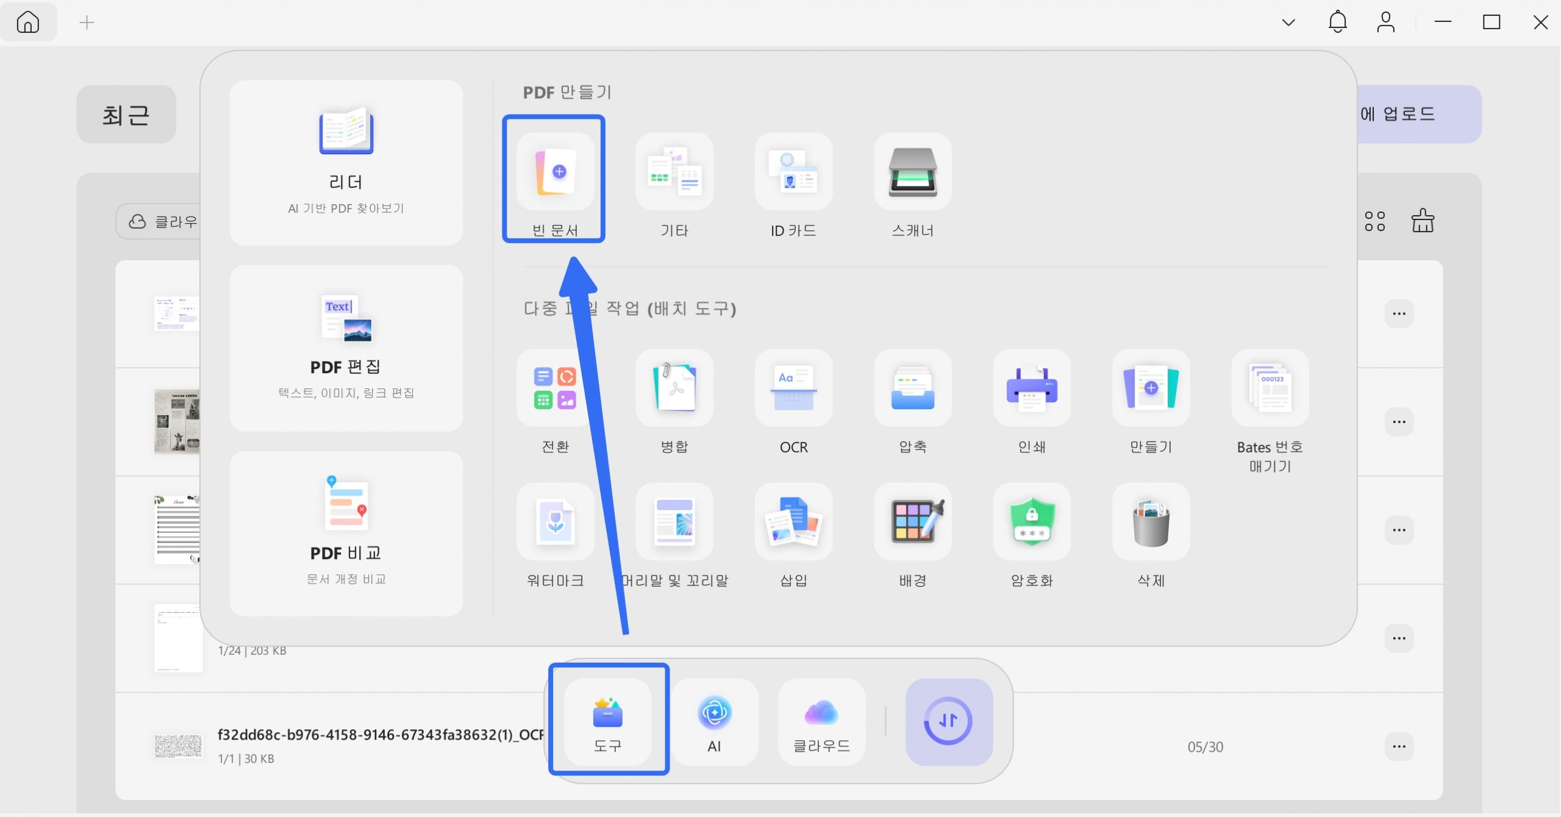
Task: Open the 기타 PDF creation option
Action: coord(674,173)
